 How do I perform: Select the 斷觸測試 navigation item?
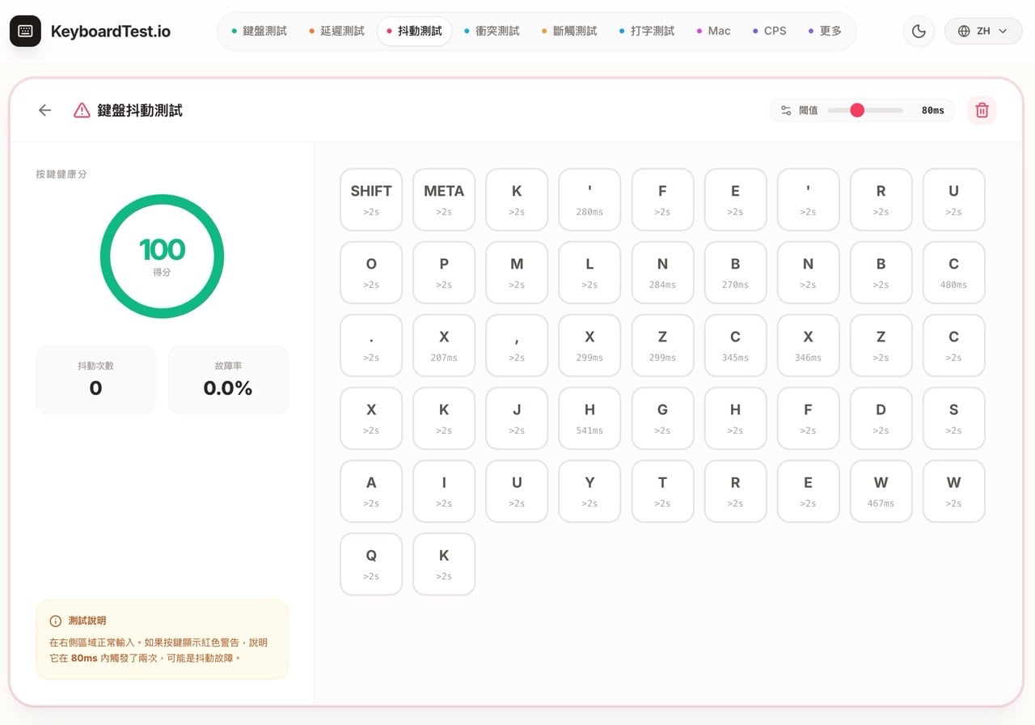click(x=577, y=31)
